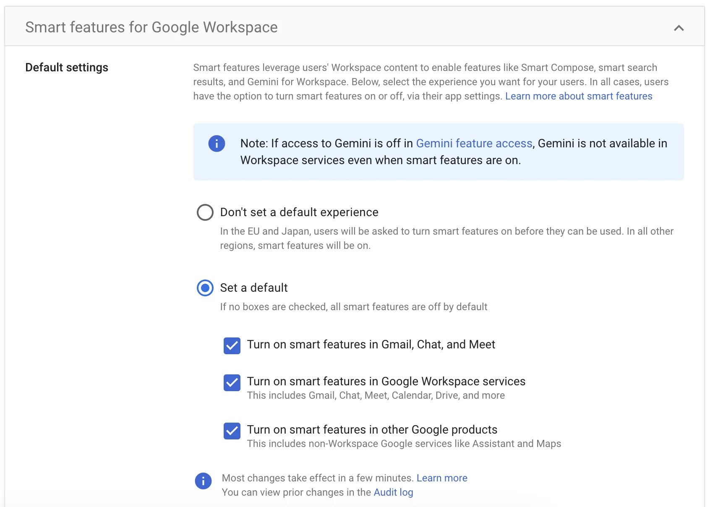Collapse the Smart features for Google Workspace section

click(679, 28)
